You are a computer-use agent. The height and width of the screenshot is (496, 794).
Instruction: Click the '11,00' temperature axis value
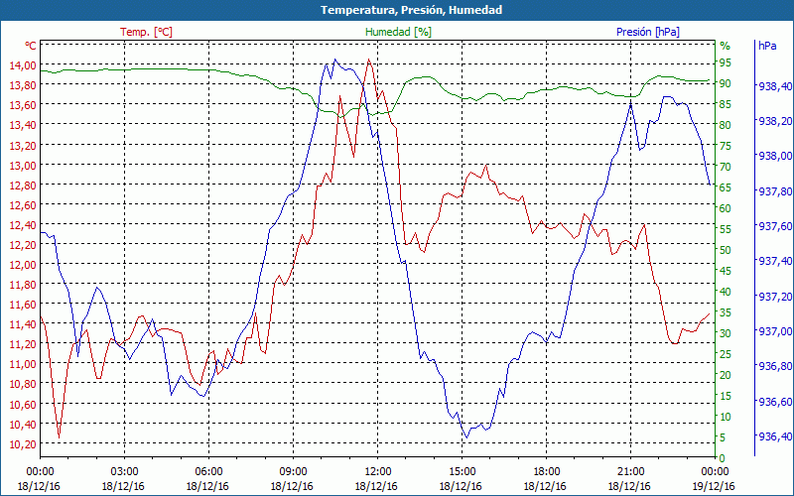pos(22,364)
